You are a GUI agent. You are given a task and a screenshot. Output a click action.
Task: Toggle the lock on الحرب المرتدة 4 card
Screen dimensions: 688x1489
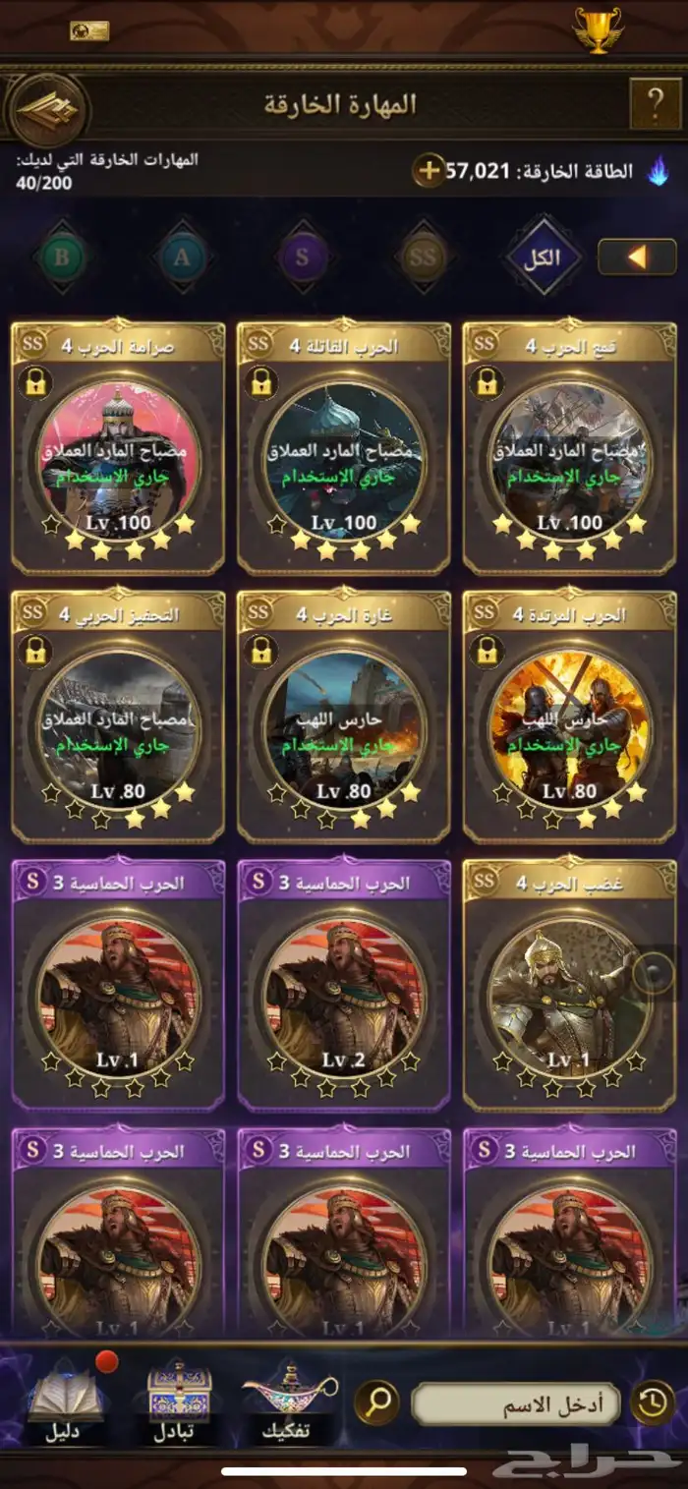coord(487,651)
